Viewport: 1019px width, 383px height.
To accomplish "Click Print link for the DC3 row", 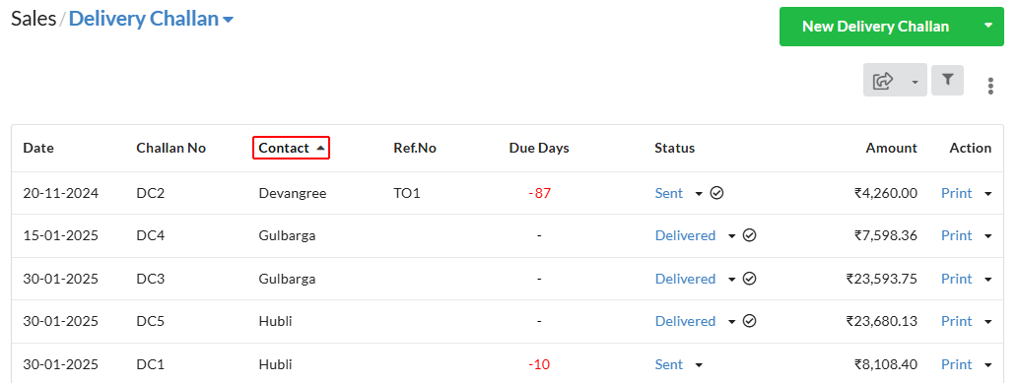I will (x=957, y=279).
